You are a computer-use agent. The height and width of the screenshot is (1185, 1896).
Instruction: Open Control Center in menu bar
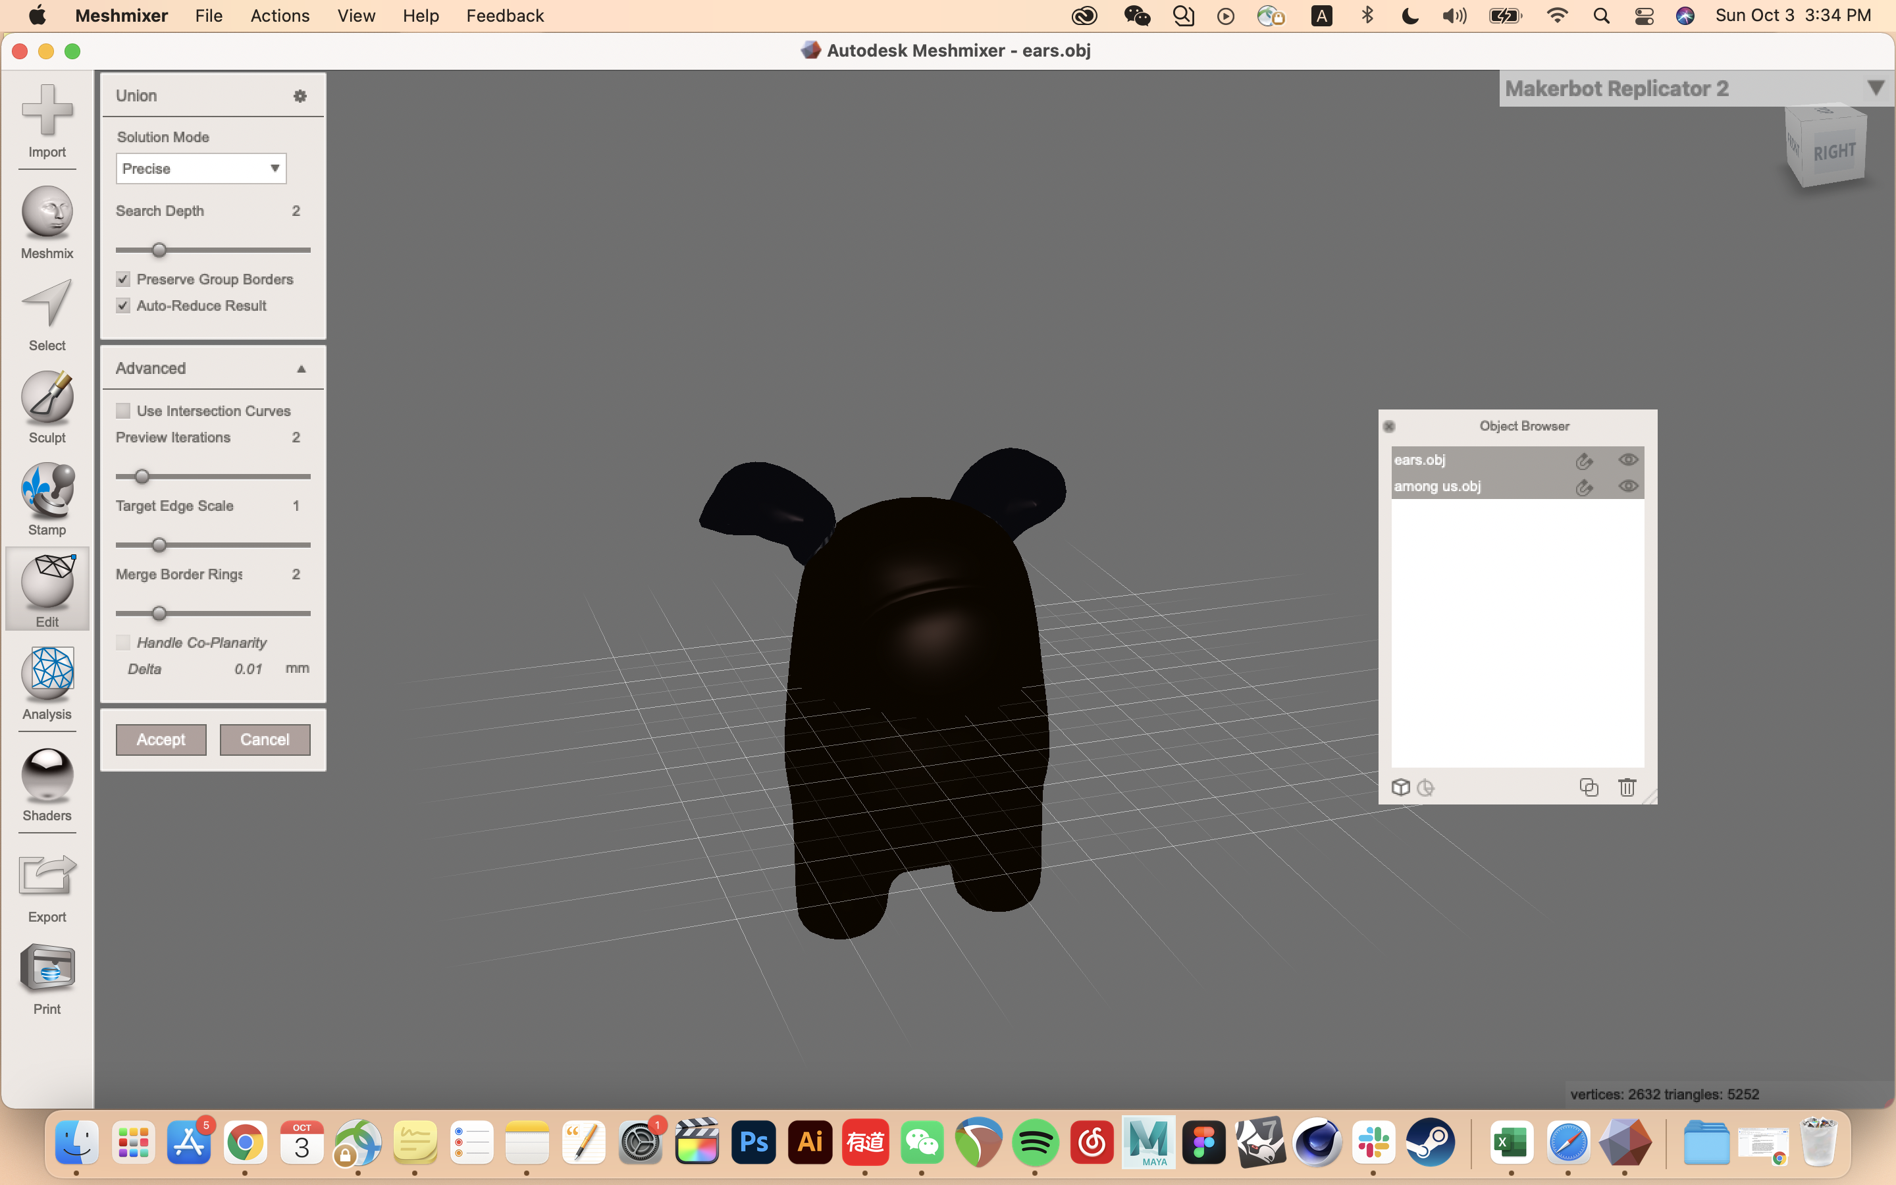1644,16
